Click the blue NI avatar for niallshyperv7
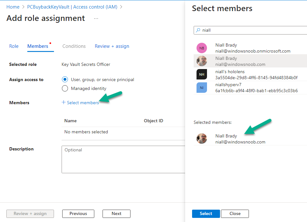307x222 pixels. (202, 88)
